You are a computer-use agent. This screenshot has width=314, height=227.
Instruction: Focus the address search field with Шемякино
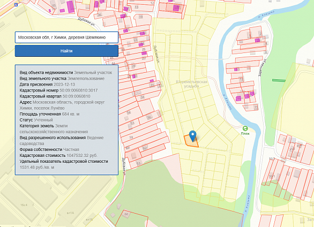click(66, 37)
